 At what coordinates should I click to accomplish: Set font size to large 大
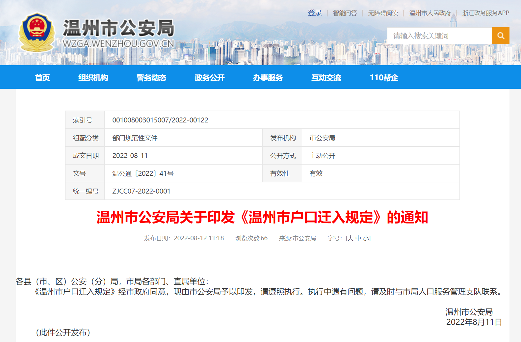pyautogui.click(x=350, y=238)
